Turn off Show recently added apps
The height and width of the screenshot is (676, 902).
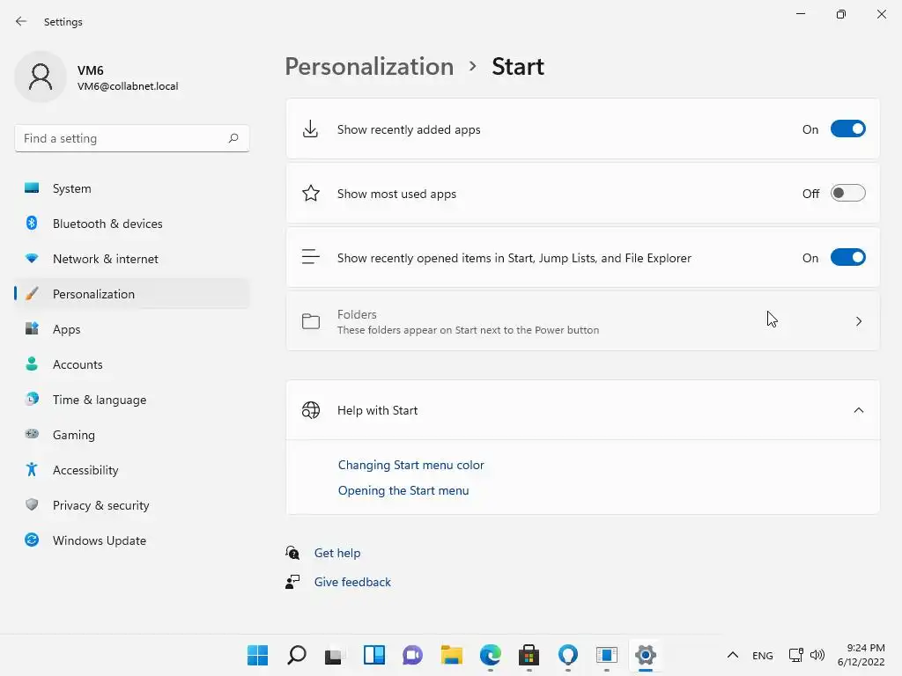847,129
